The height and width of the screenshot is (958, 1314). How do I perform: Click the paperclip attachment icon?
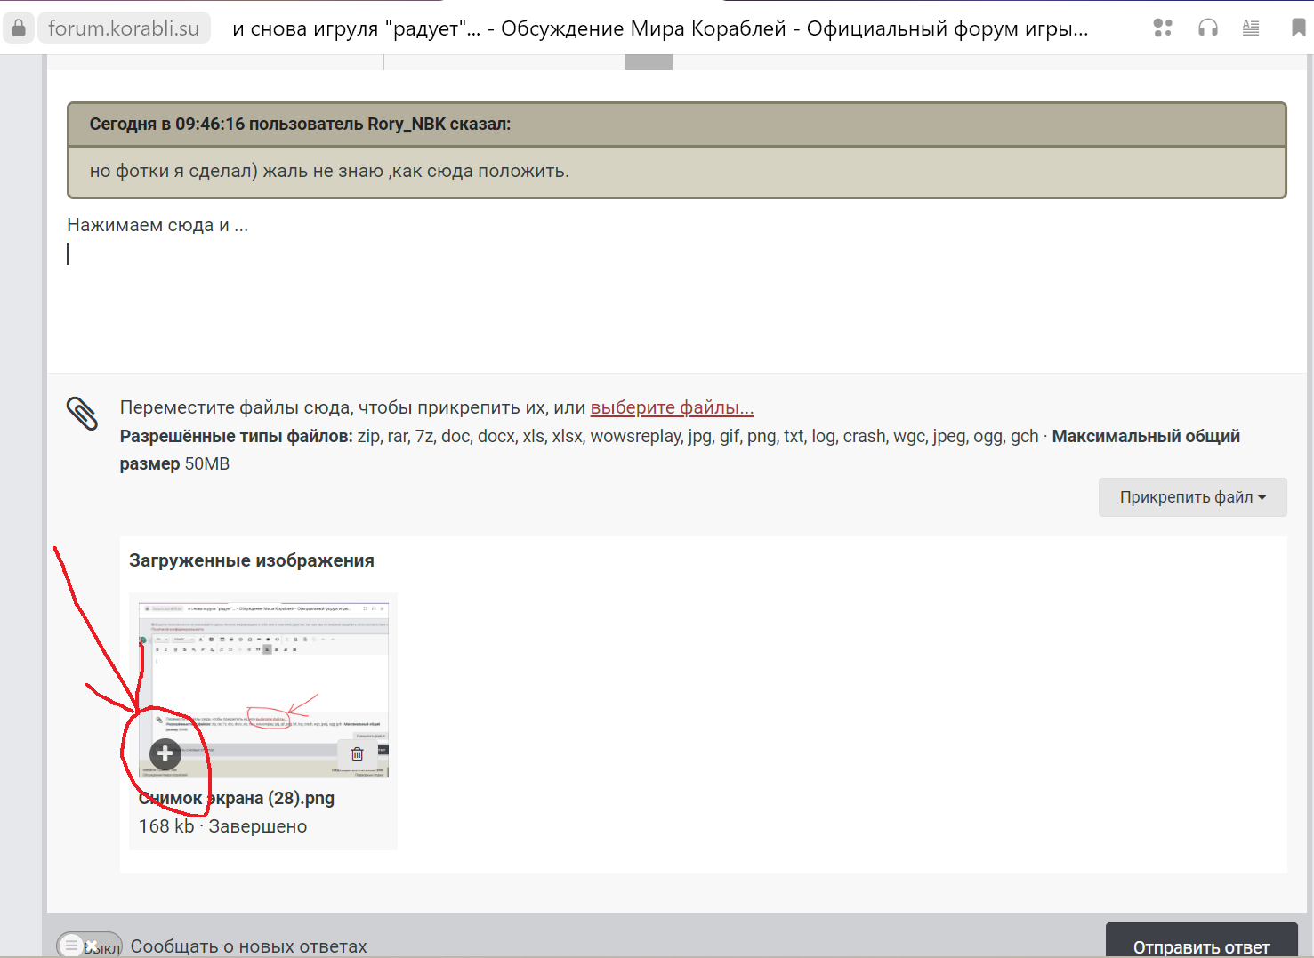[x=83, y=414]
